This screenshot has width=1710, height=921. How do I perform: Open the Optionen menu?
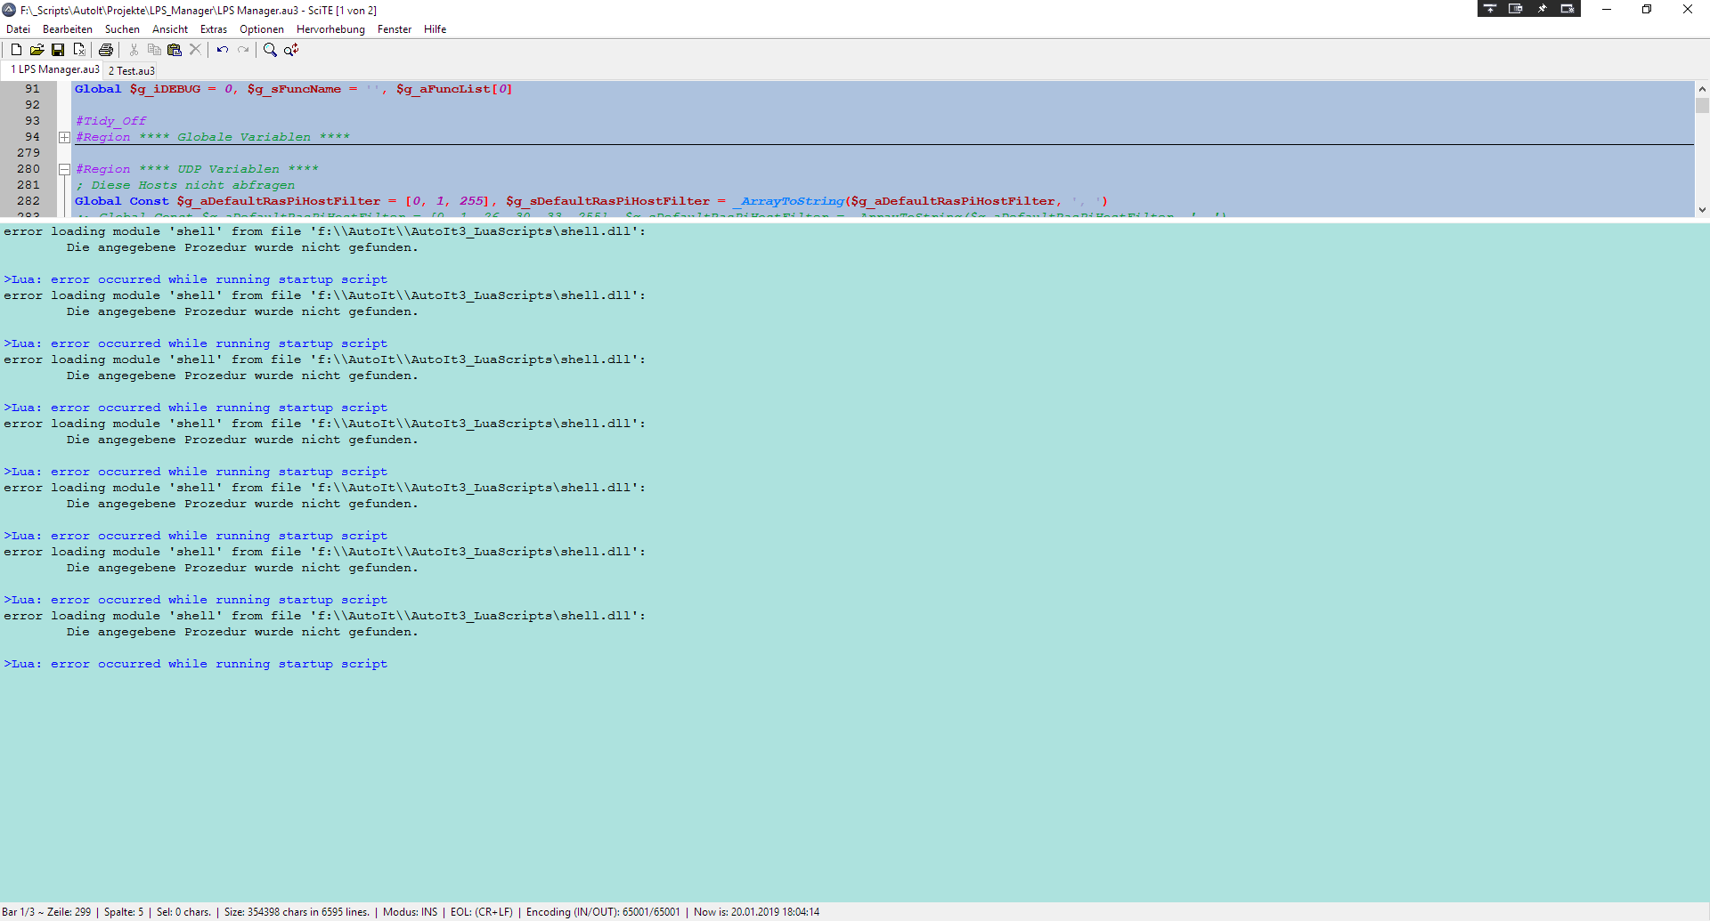coord(262,29)
